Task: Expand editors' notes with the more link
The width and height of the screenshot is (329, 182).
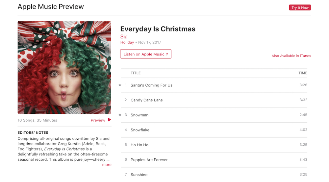Action: click(107, 165)
